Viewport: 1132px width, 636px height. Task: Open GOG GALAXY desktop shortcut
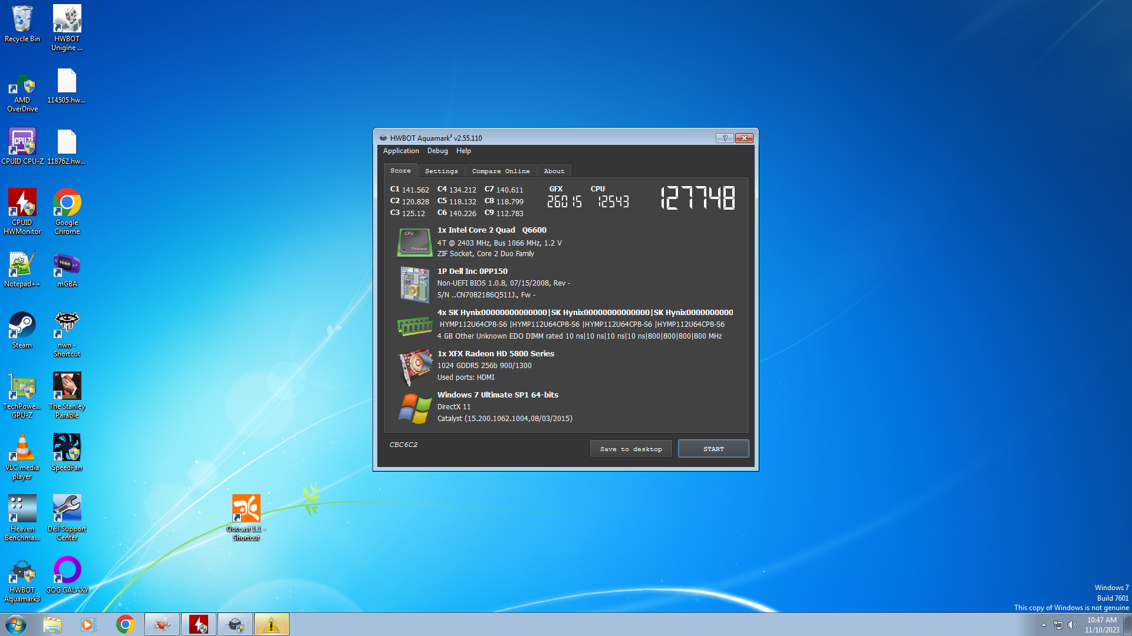tap(67, 575)
